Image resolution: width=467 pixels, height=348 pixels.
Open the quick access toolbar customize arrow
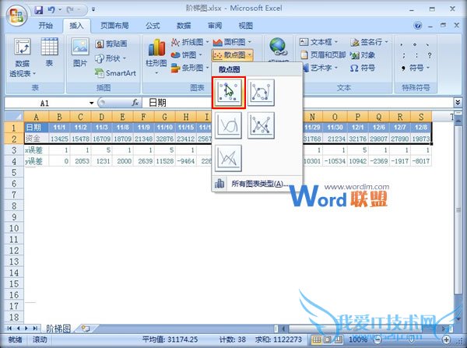tap(93, 9)
